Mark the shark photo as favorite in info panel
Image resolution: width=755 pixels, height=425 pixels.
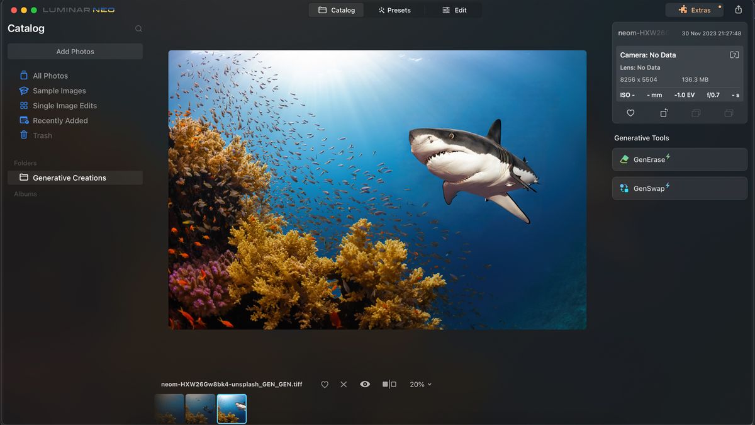click(630, 112)
